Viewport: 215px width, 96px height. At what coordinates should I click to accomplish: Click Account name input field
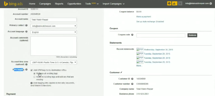click(x=54, y=20)
